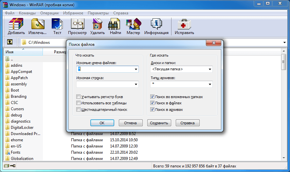The height and width of the screenshot is (172, 290).
Task: Click the scroll down arrow of file list
Action: point(284,158)
